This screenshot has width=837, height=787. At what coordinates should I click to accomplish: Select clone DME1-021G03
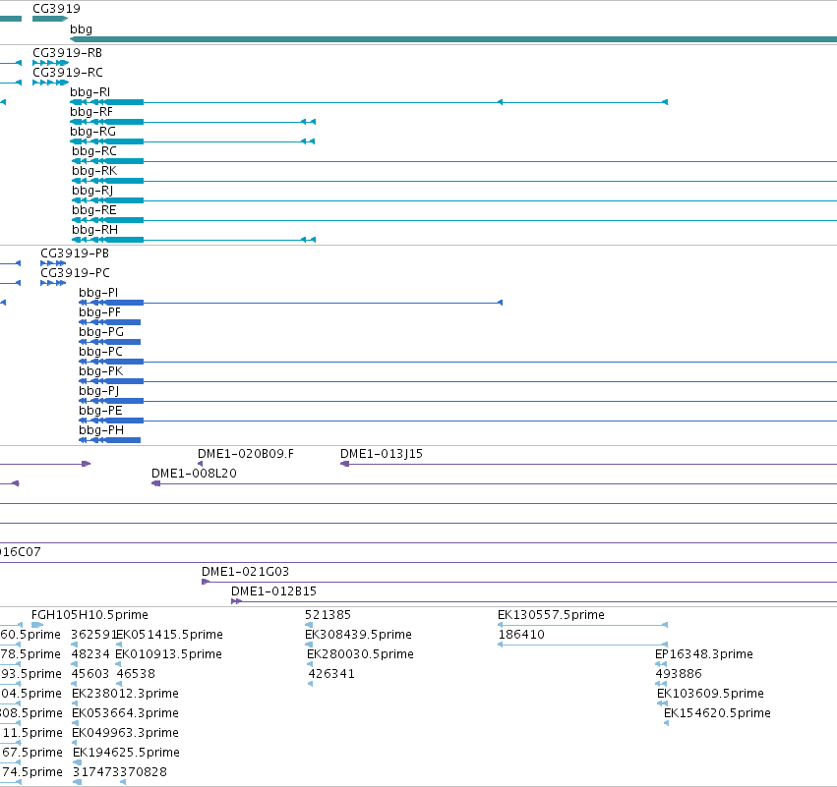pyautogui.click(x=246, y=572)
